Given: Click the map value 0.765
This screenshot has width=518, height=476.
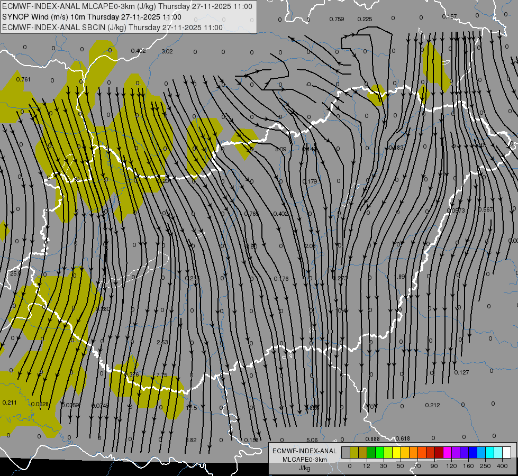Looking at the screenshot, I should click(252, 214).
